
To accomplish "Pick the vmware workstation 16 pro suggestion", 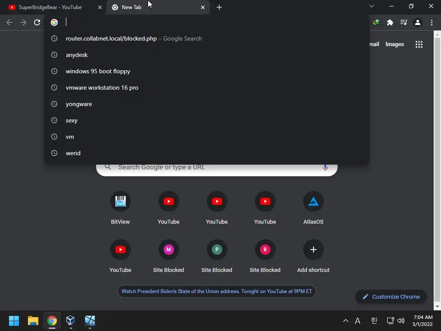I will [x=206, y=87].
